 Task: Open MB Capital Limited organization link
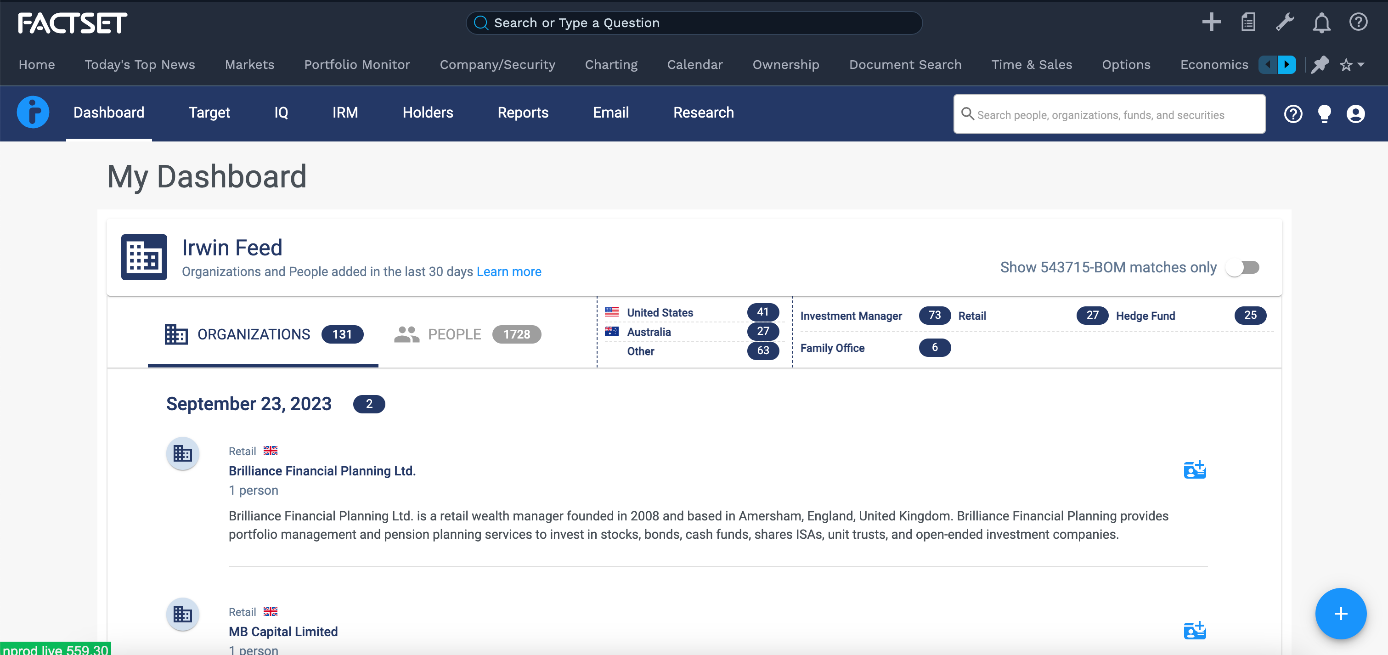coord(283,631)
